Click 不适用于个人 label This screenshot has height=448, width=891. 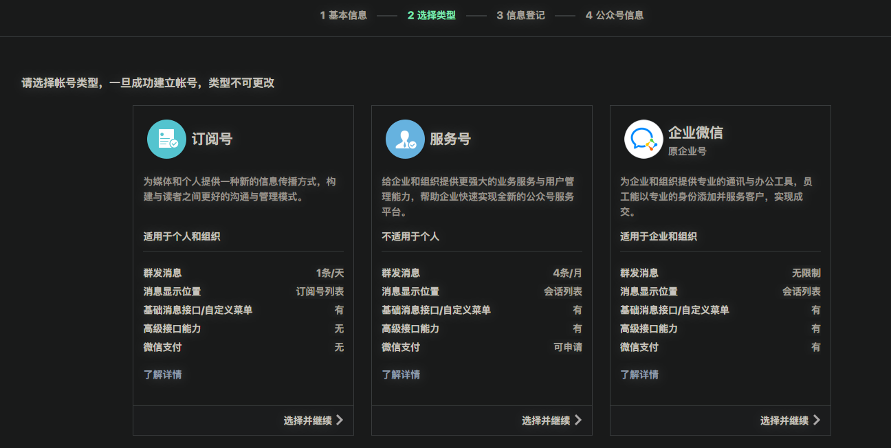tap(410, 236)
